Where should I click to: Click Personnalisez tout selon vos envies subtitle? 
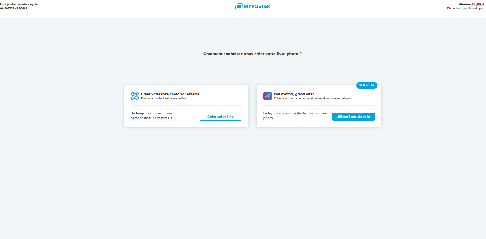click(163, 98)
